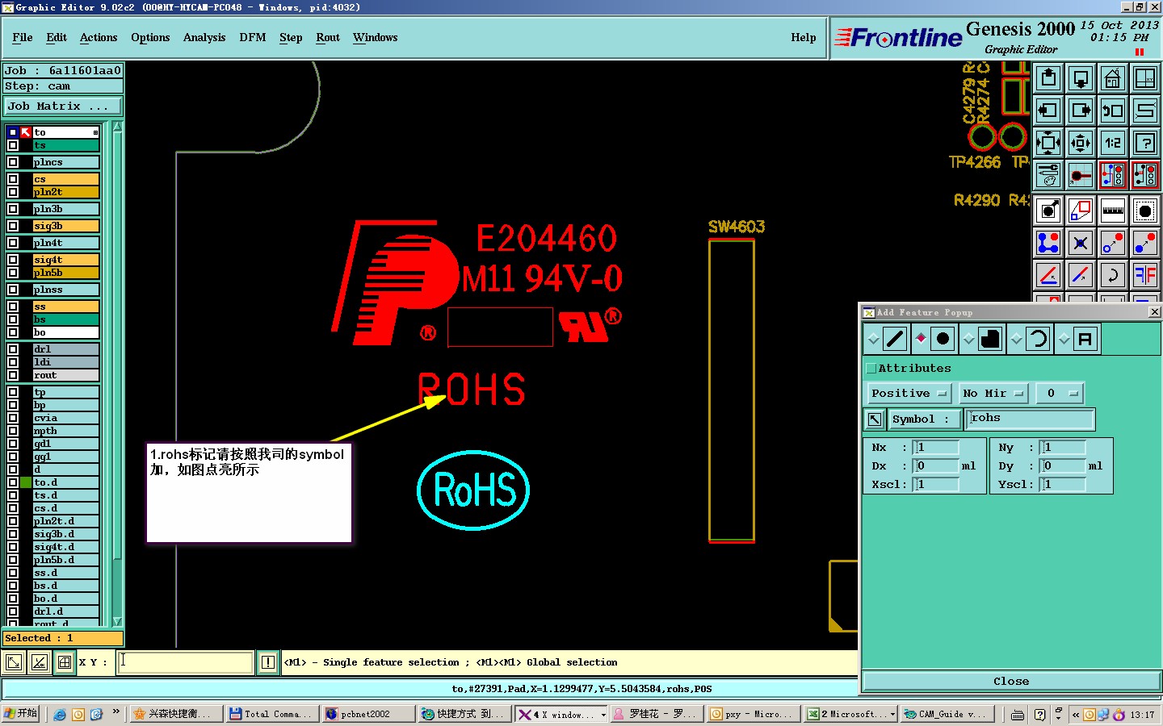Toggle visibility box of layer ts

(x=13, y=145)
